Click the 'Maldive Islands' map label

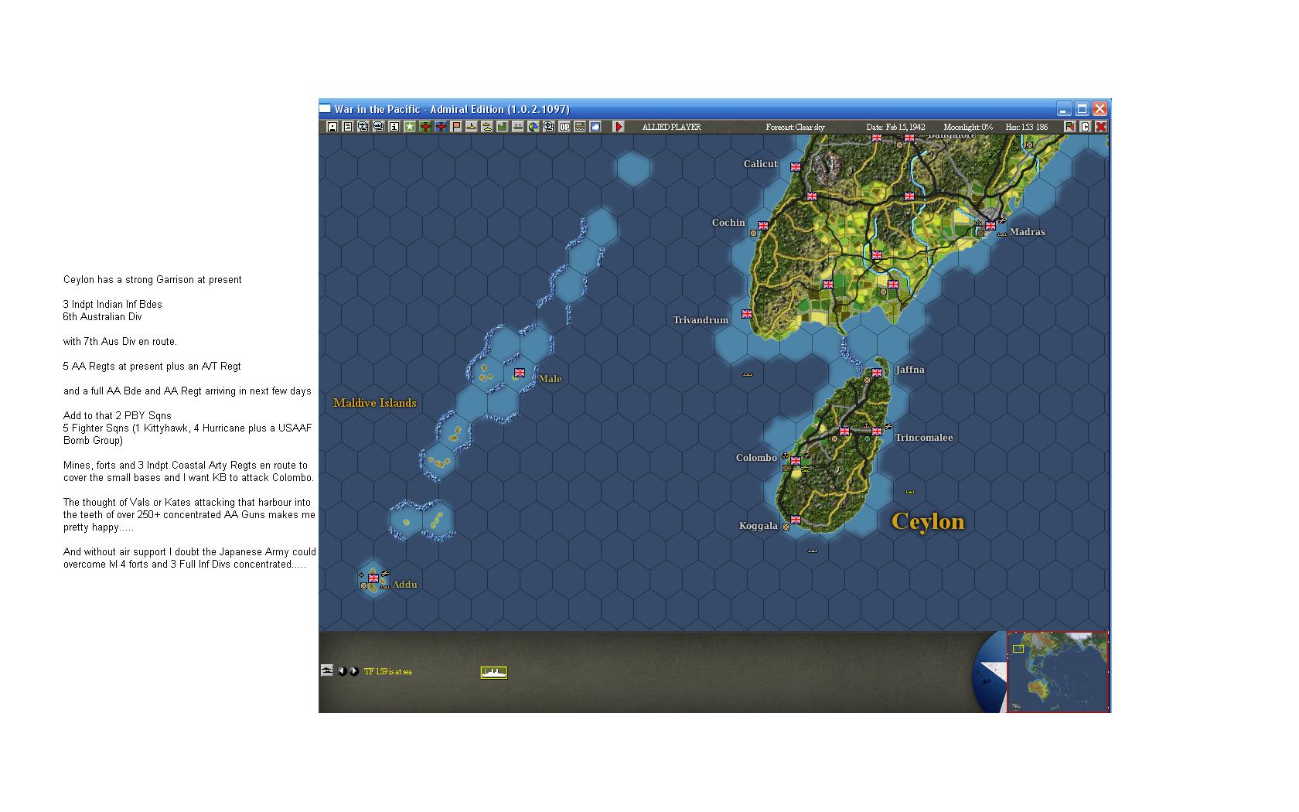[x=375, y=403]
